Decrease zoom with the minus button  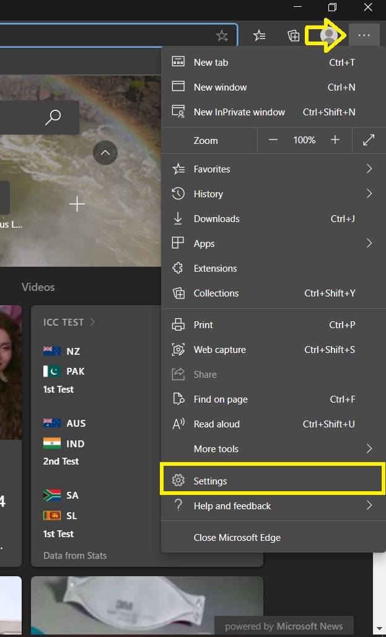click(x=273, y=140)
